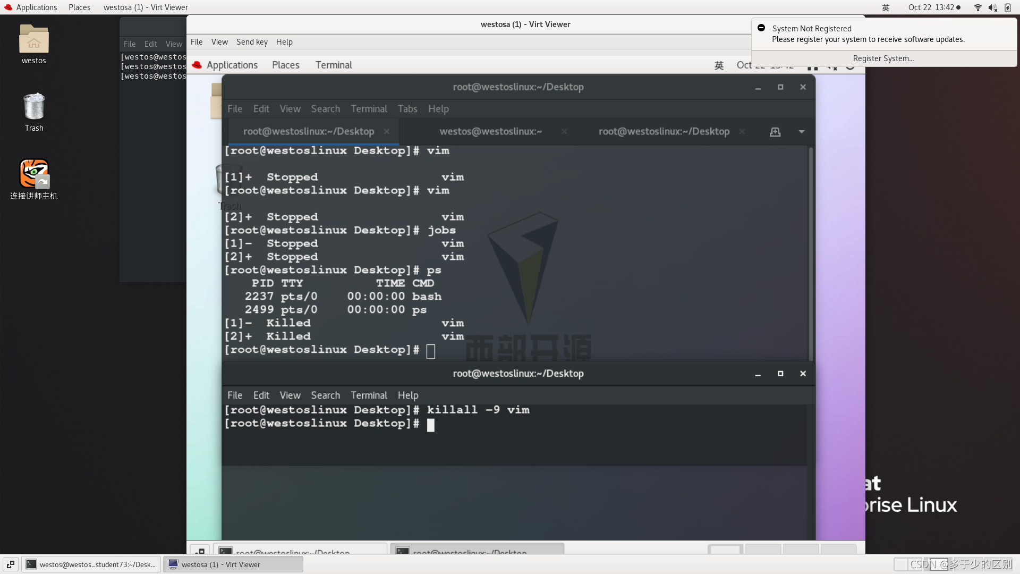This screenshot has width=1020, height=574.
Task: Open Search menu in the upper terminal
Action: tap(325, 109)
